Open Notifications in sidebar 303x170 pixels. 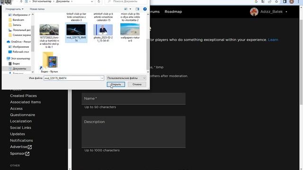21,141
